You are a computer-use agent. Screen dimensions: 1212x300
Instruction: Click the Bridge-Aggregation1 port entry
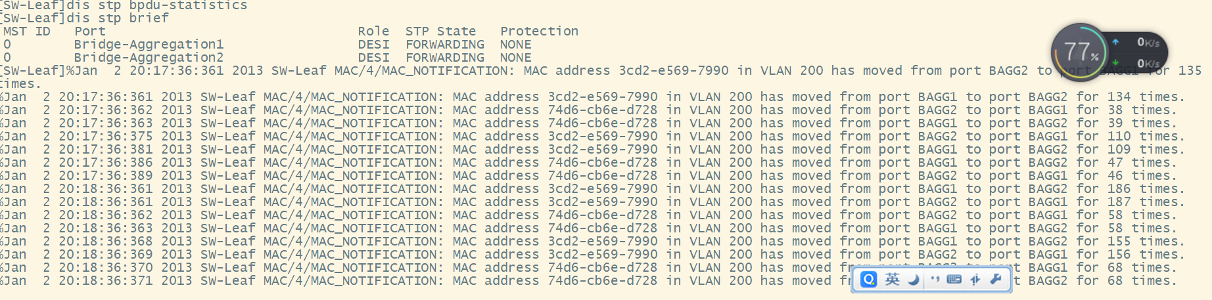pyautogui.click(x=149, y=45)
